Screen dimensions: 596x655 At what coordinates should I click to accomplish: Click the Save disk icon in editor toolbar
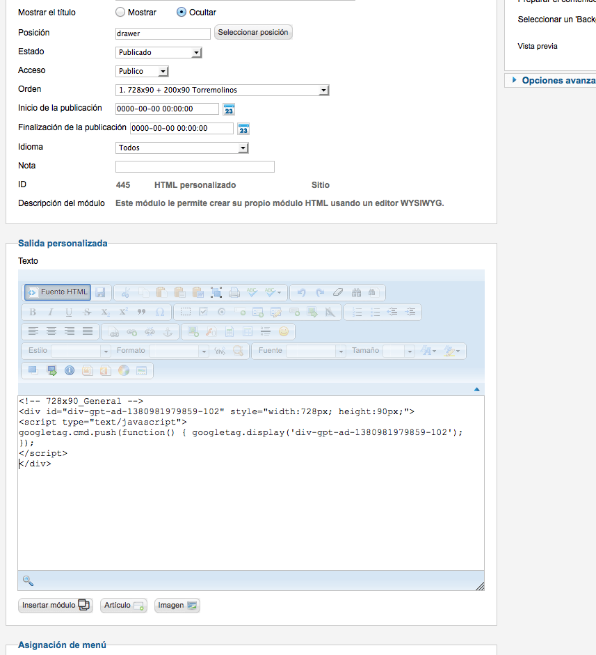(x=100, y=292)
